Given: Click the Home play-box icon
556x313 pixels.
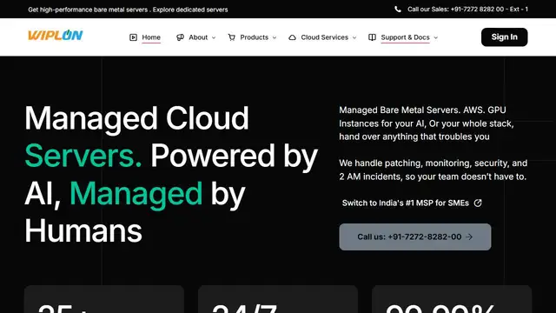Looking at the screenshot, I should click(x=133, y=37).
